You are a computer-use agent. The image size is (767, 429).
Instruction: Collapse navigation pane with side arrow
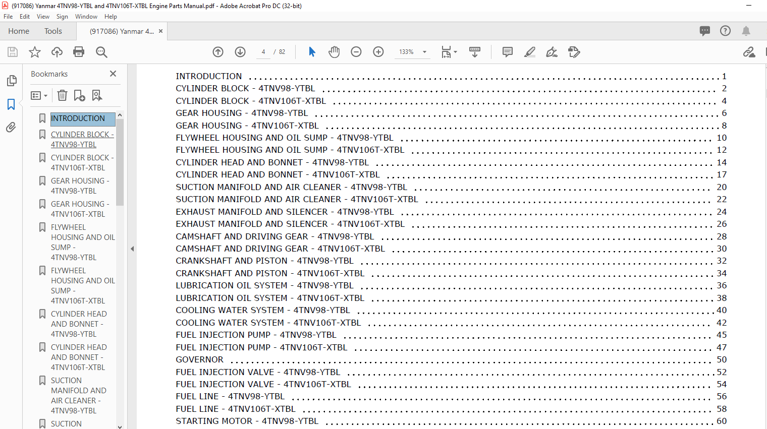[x=132, y=249]
